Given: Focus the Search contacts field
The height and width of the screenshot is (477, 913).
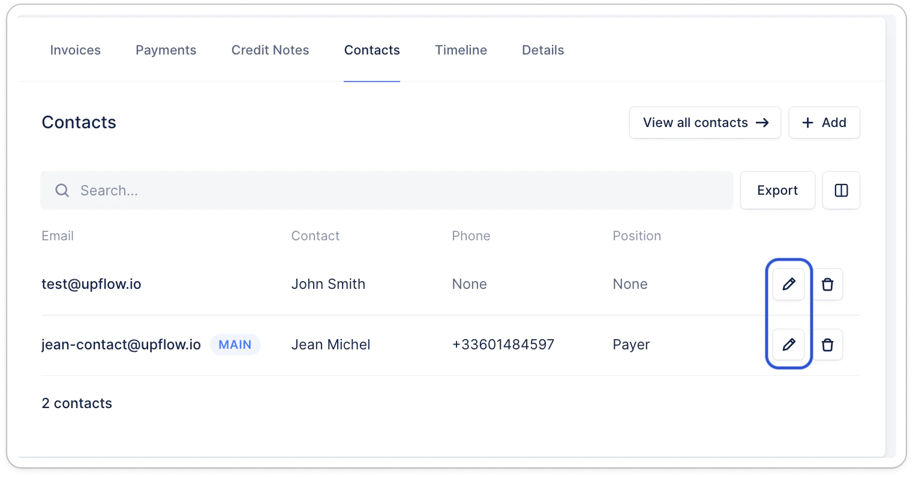Looking at the screenshot, I should [387, 191].
